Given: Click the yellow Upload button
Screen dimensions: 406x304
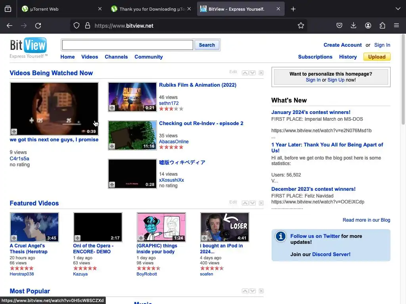Looking at the screenshot, I should coord(377,57).
